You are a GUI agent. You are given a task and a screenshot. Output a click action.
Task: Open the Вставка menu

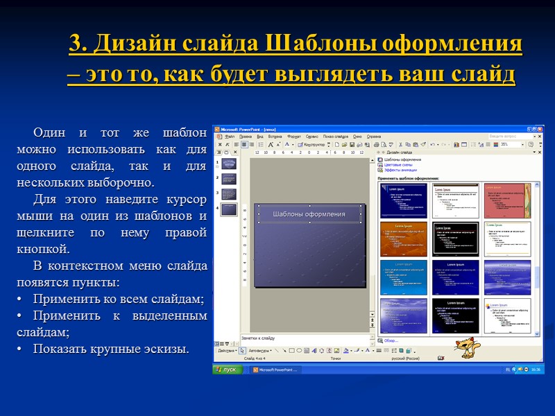click(275, 136)
